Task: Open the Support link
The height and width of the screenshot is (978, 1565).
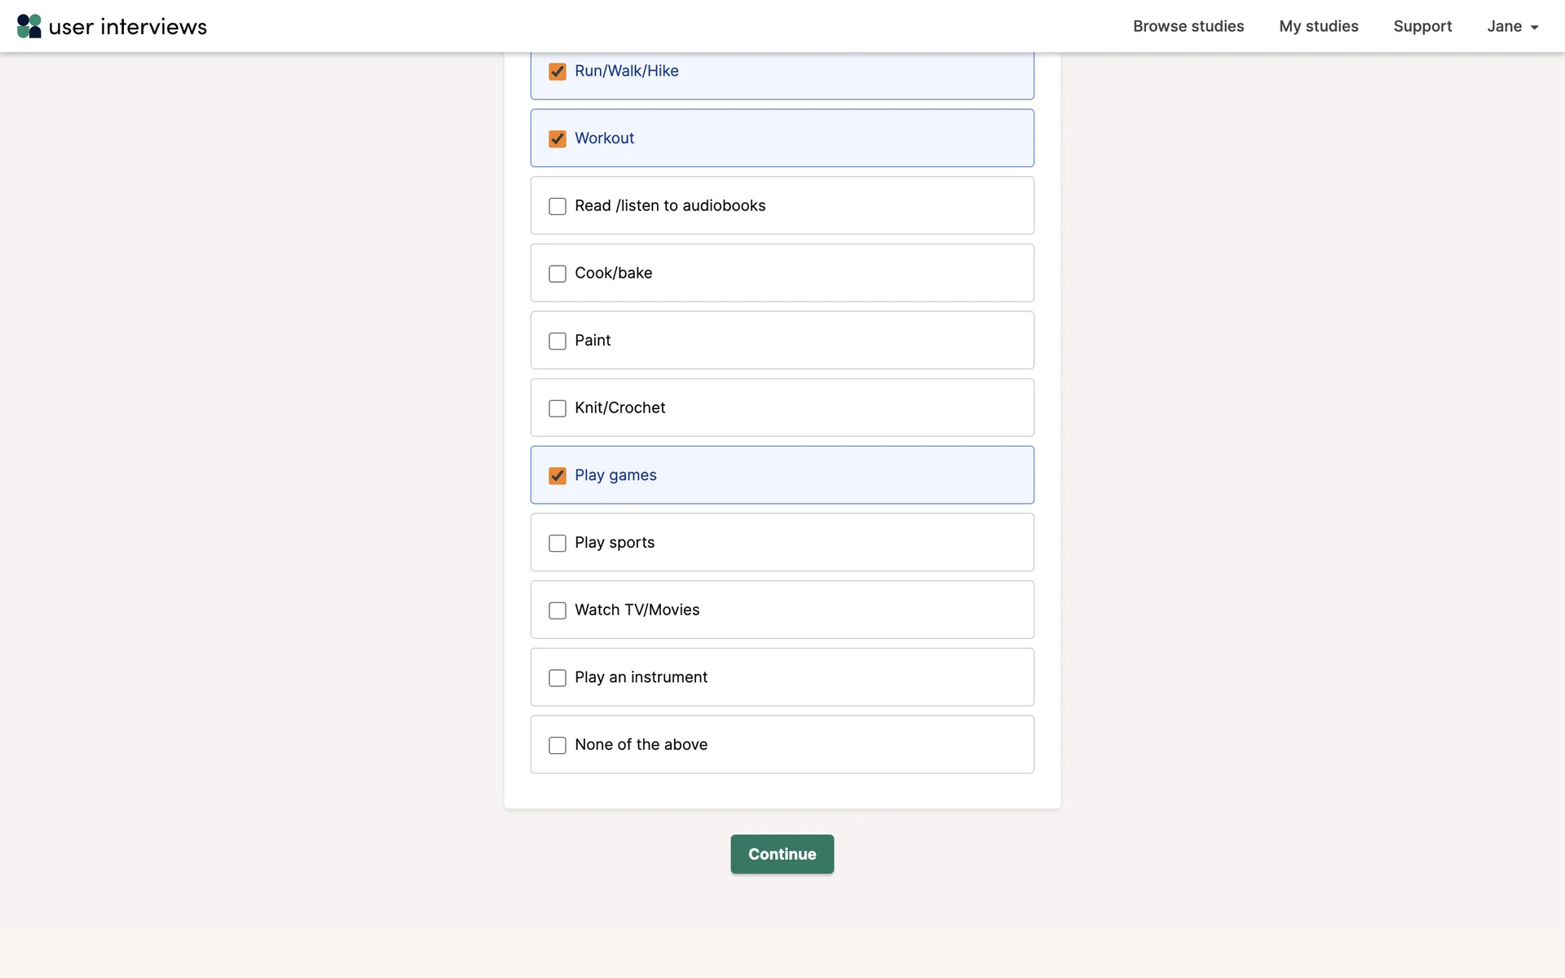Action: tap(1422, 26)
